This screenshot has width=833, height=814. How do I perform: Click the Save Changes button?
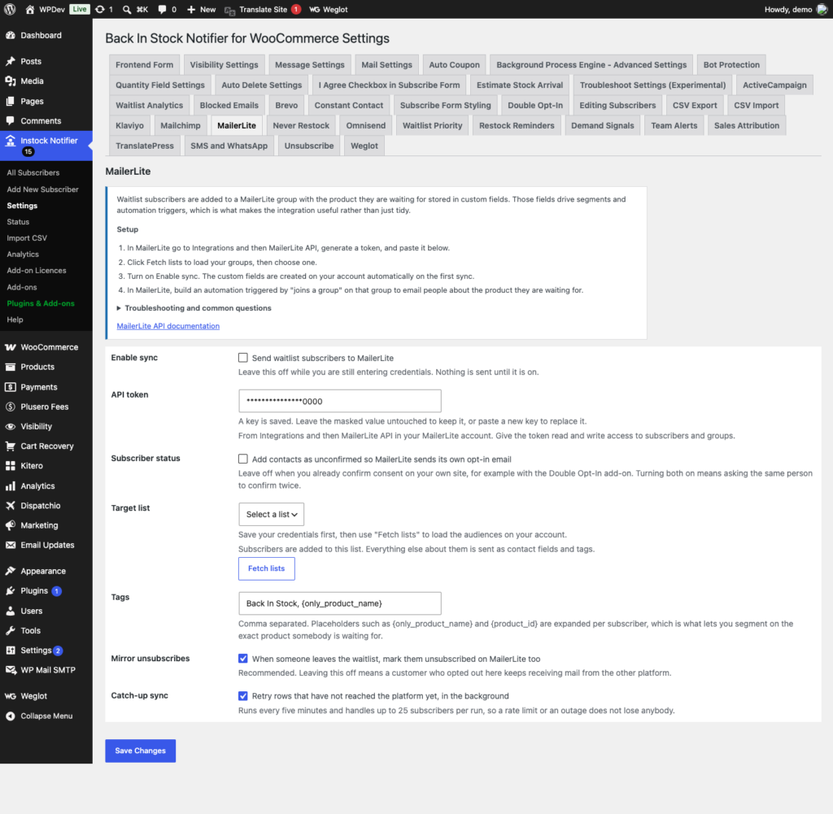point(140,751)
